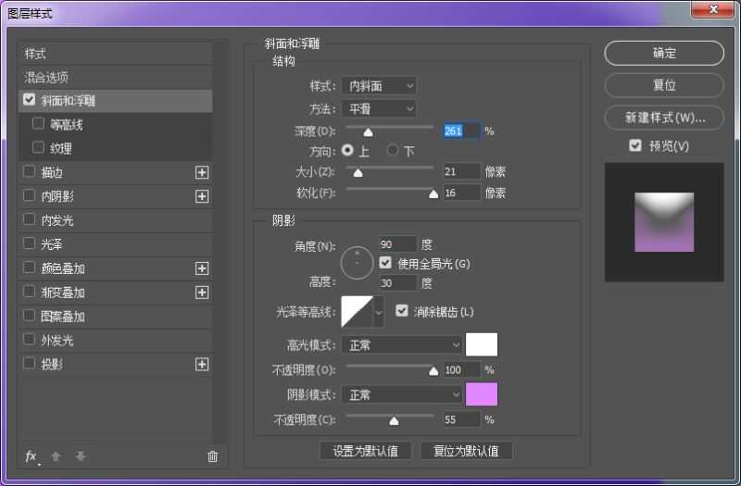Click the move effect up arrow
Screen dimensions: 741x486
coord(56,456)
